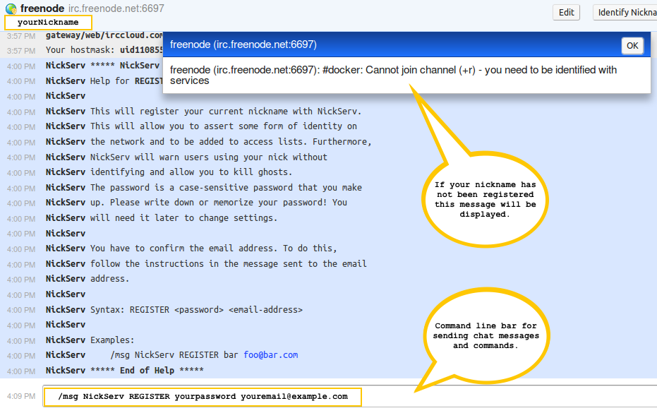Select the yourNickname label under freenode
Viewport: 657px width, 413px height.
coord(48,23)
